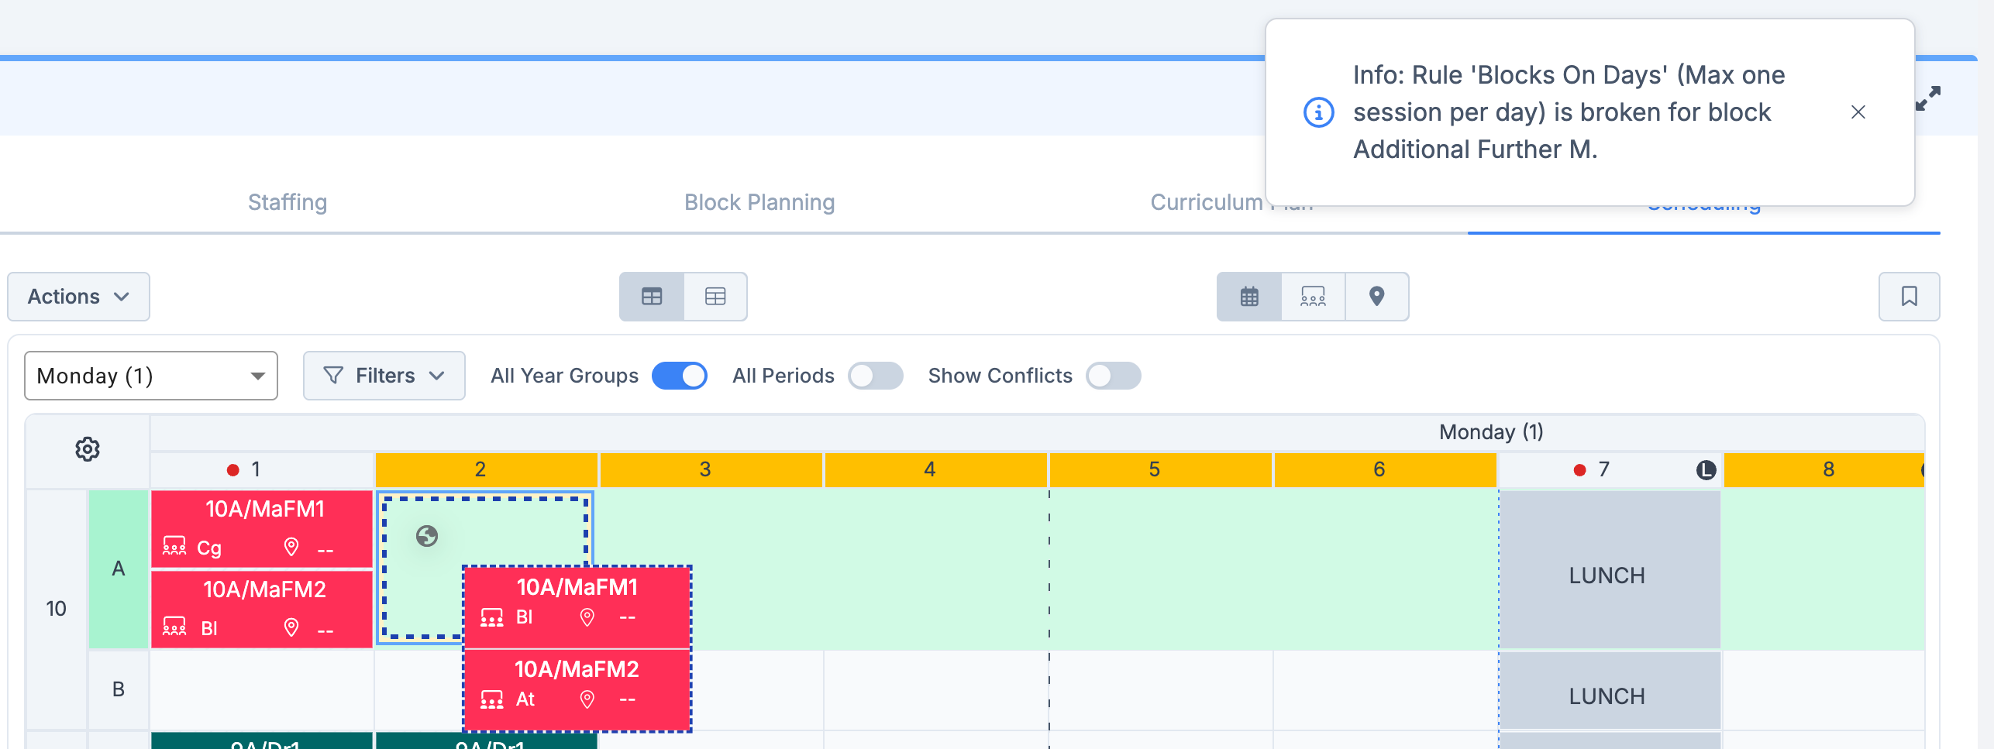Select the 10A/MaFM2 Bl lesson in period 1
The height and width of the screenshot is (749, 1994).
263,609
